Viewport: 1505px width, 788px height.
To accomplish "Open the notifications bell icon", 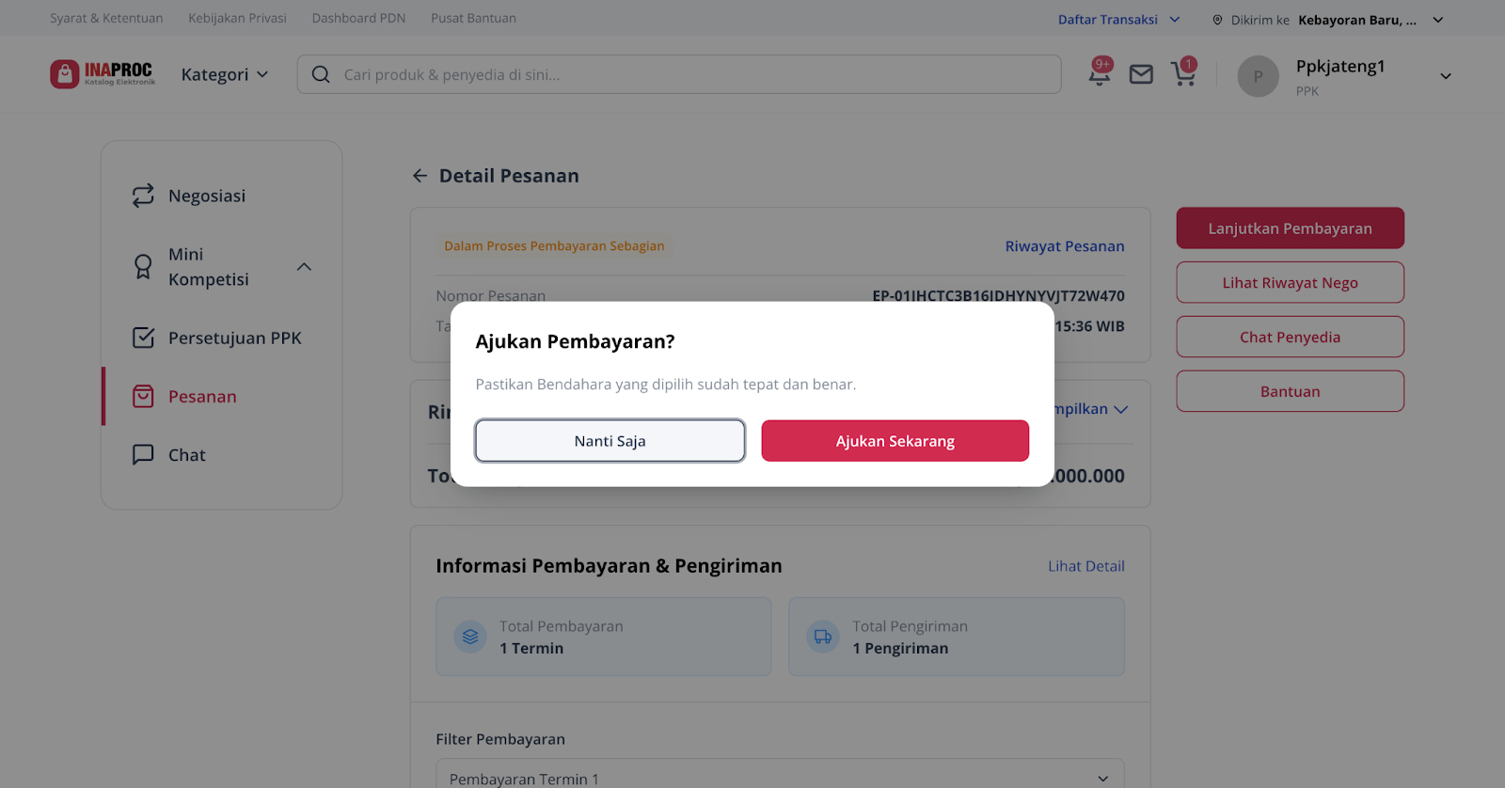I will pyautogui.click(x=1100, y=74).
